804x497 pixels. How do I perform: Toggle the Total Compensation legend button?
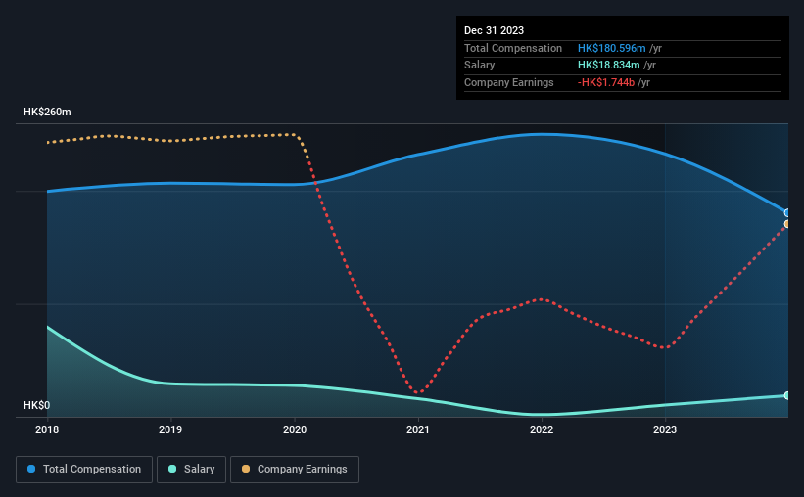click(x=84, y=470)
